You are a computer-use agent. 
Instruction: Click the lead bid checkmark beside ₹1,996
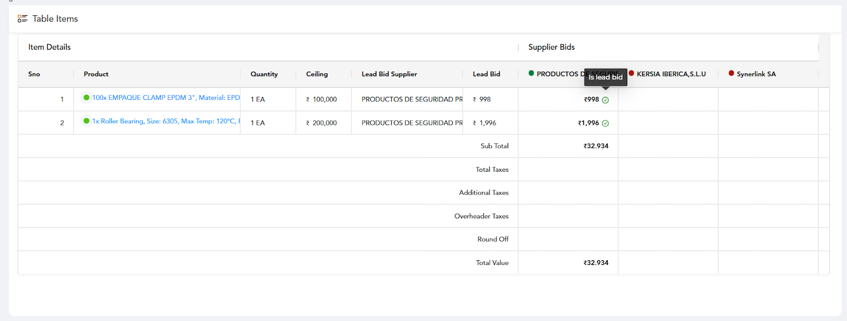pos(606,123)
